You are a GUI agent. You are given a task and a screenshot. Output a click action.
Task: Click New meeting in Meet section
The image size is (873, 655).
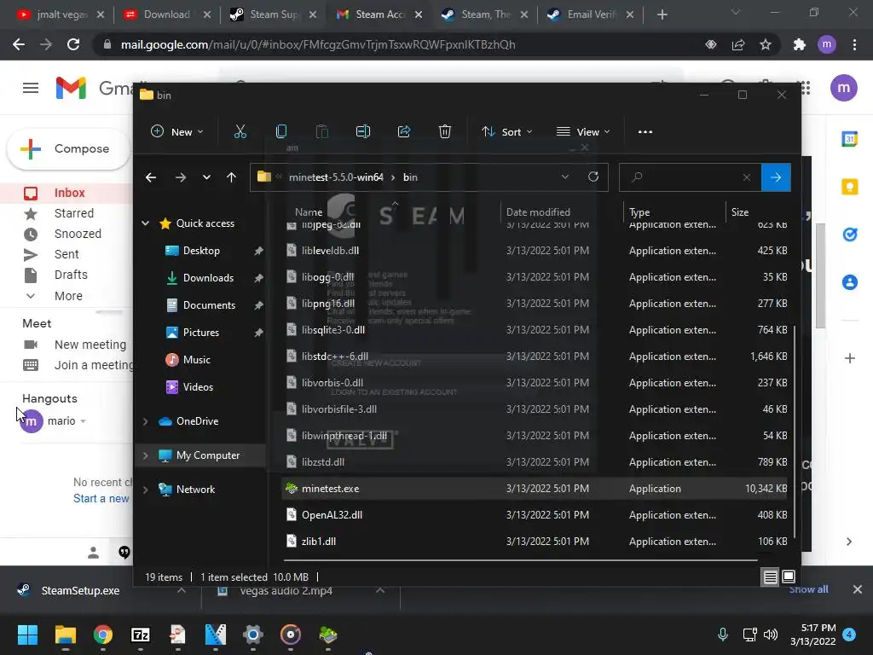pos(90,345)
